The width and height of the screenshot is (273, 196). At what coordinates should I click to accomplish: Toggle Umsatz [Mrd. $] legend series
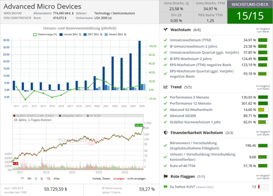pyautogui.click(x=70, y=34)
